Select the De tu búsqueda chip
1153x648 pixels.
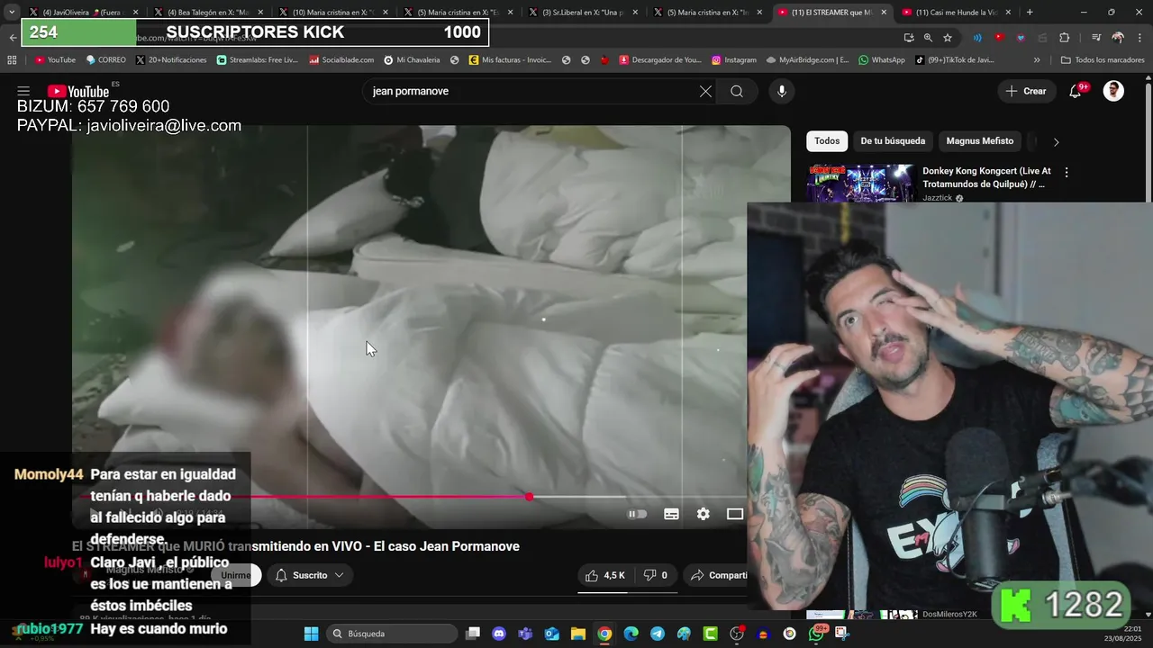tap(893, 141)
